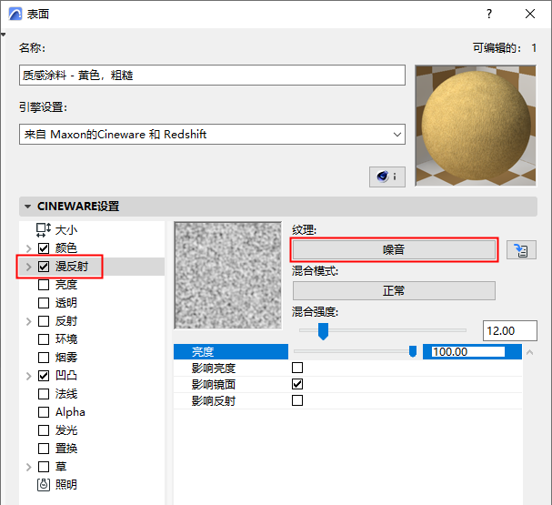Image resolution: width=552 pixels, height=505 pixels.
Task: Expand the 凹凸 tree chevron
Action: coord(29,376)
